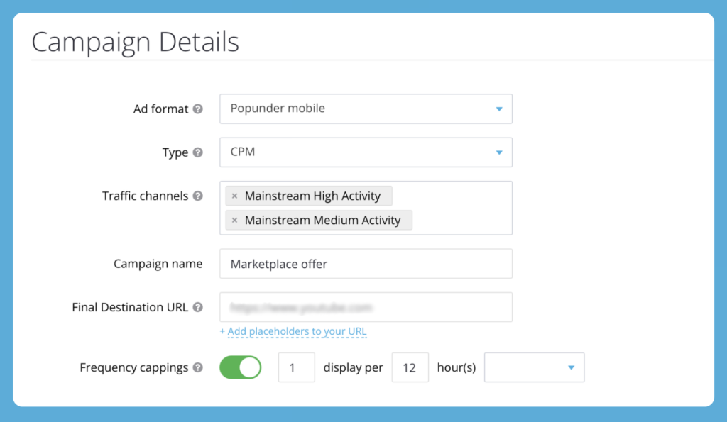Disable the Frequency cappings toggle
Screen dimensions: 727x422
(240, 367)
